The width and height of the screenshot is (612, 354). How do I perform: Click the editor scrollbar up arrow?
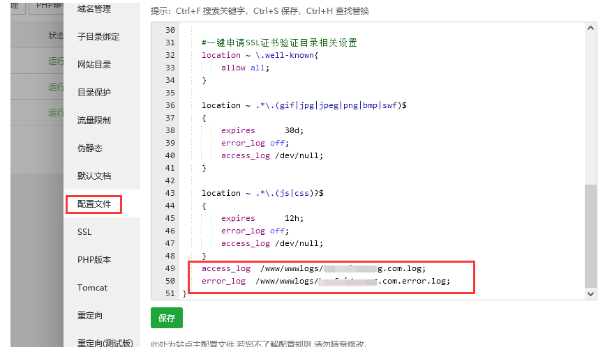pos(590,28)
